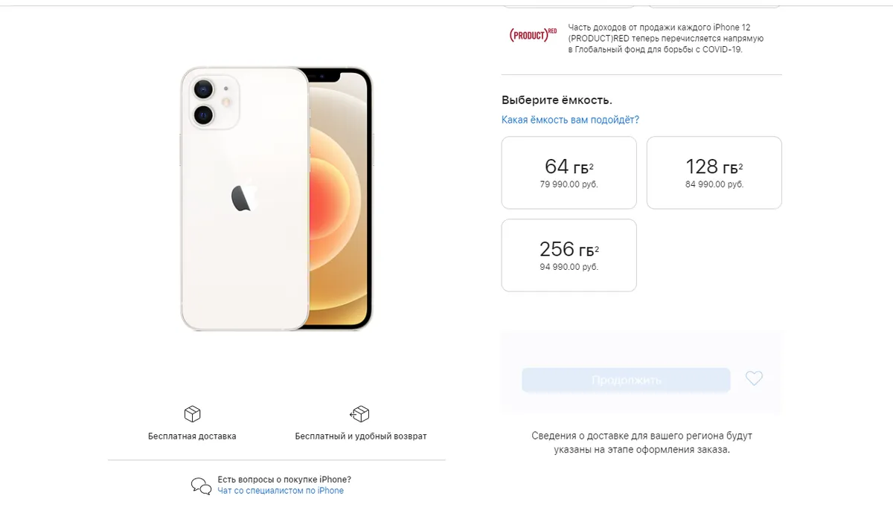893x510 pixels.
Task: Add iPhone to favorites with heart icon
Action: (x=754, y=379)
